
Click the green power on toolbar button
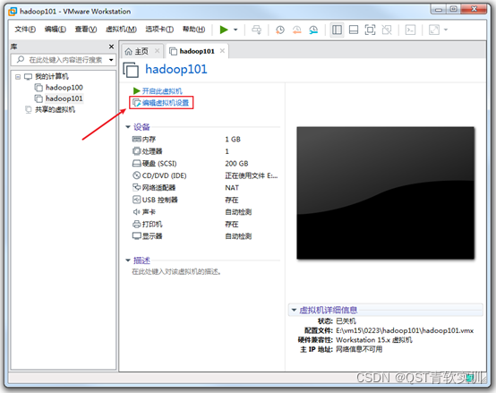point(224,30)
